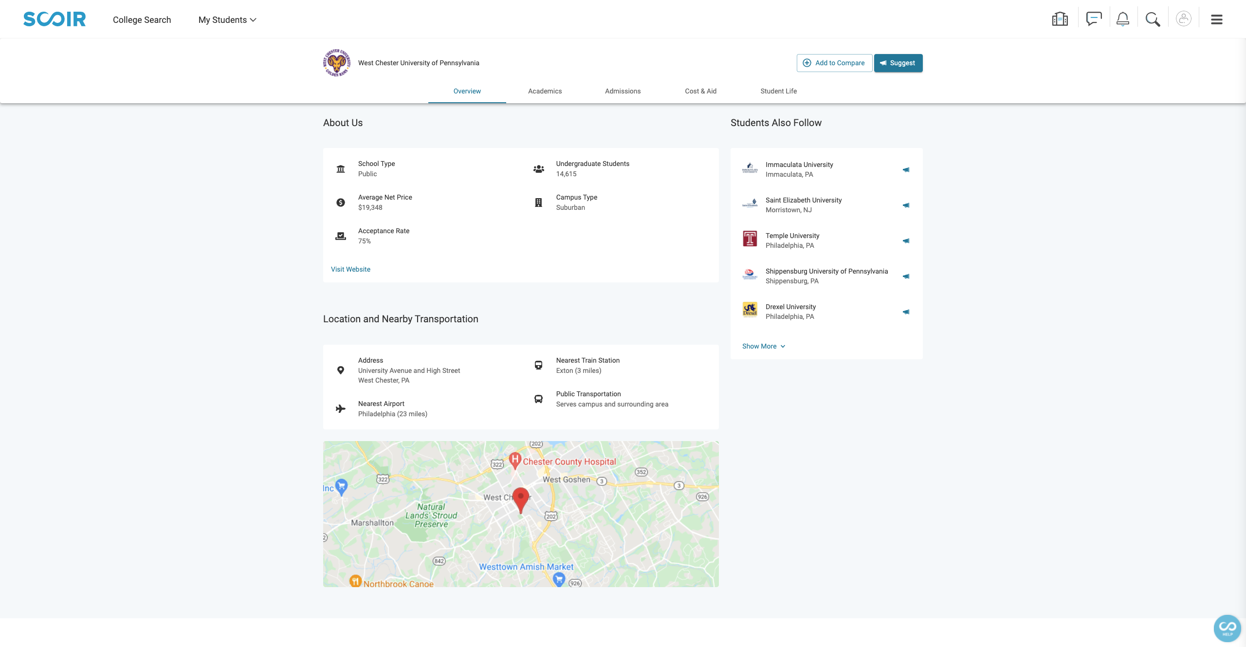
Task: Click the Nearest Train Station icon
Action: point(539,365)
